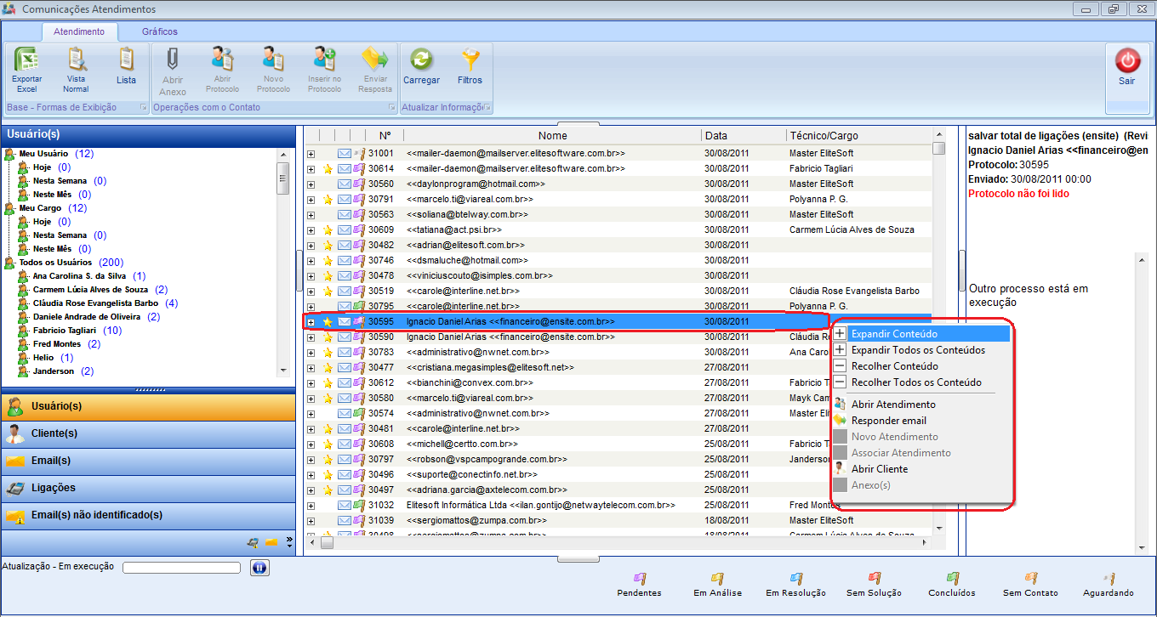
Task: Expand row for protocol 30560
Action: coord(311,184)
